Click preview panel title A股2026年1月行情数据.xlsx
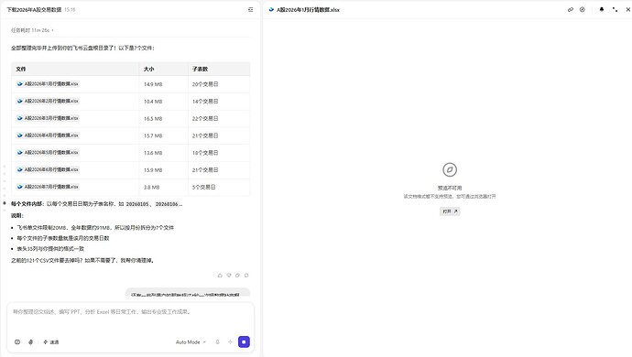The image size is (632, 357). pyautogui.click(x=309, y=10)
